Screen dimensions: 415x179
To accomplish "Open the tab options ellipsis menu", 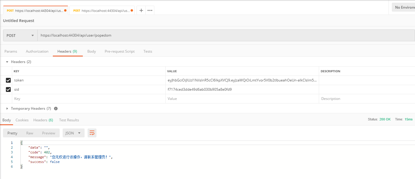I will click(x=150, y=10).
